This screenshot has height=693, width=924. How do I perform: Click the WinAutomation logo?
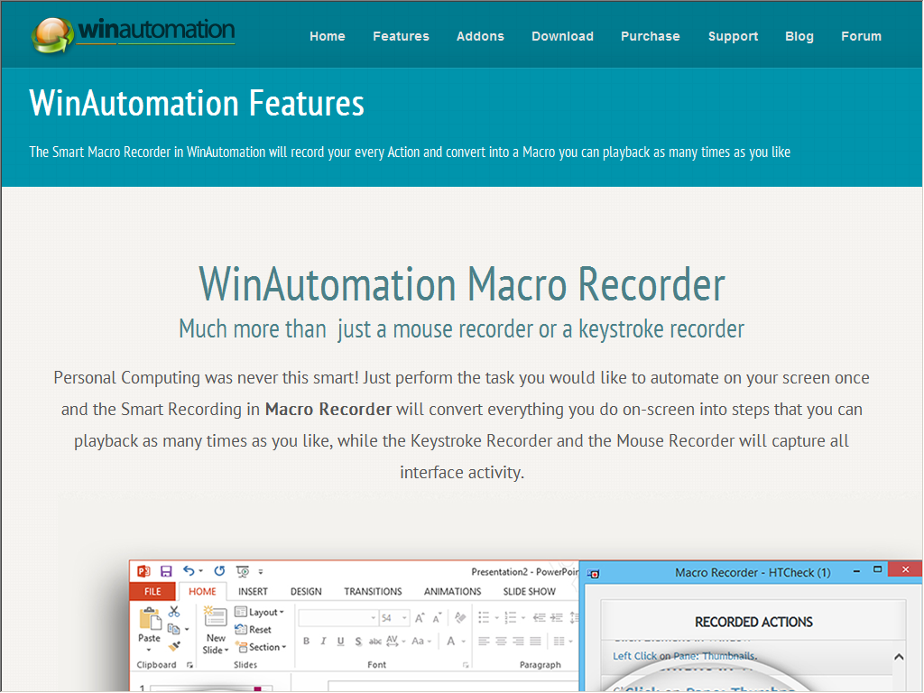[x=134, y=34]
